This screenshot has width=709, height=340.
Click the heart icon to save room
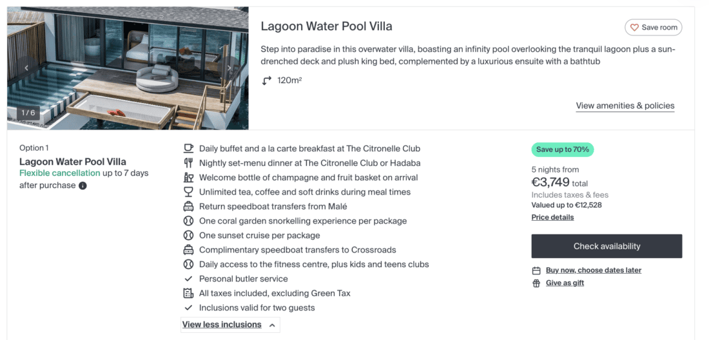[x=634, y=28]
